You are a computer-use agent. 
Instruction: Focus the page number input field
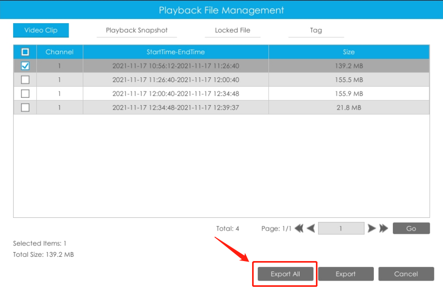tap(341, 228)
